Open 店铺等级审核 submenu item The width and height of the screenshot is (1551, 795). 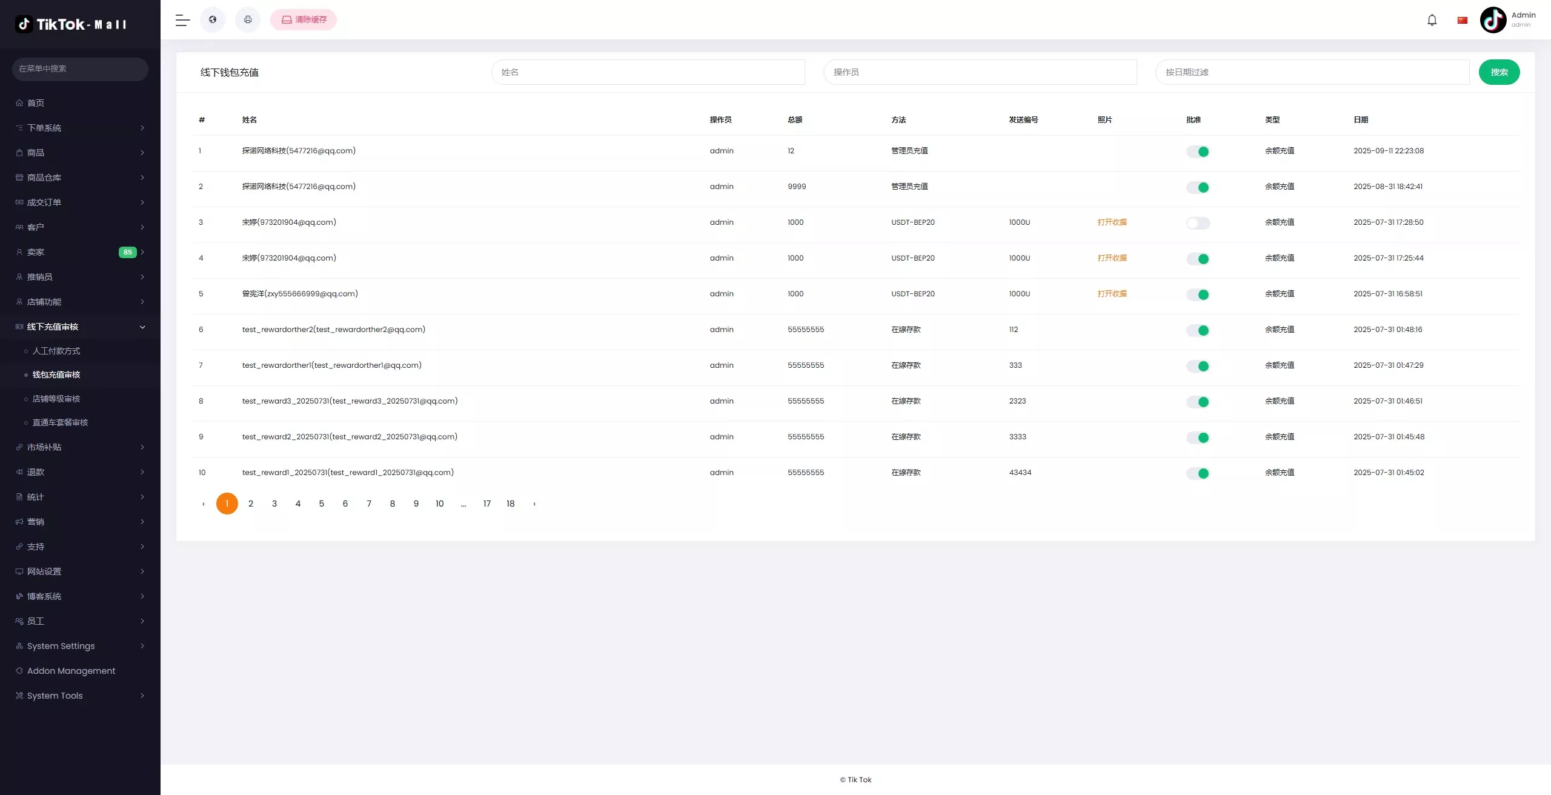coord(56,399)
